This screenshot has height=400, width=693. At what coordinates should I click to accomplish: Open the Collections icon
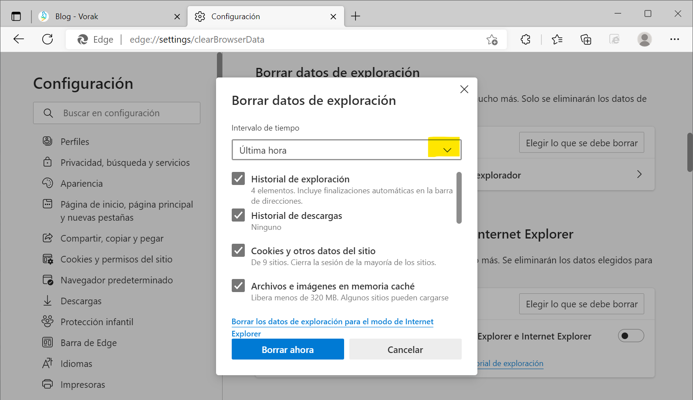[x=586, y=40]
